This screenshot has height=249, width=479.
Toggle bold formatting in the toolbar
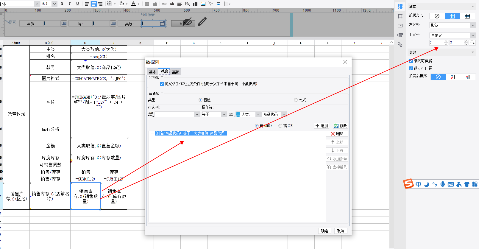(x=62, y=4)
